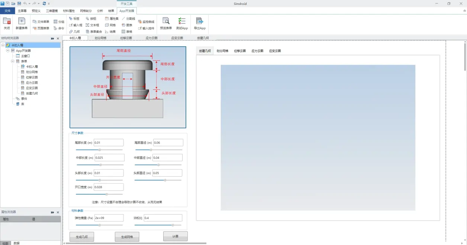The height and width of the screenshot is (245, 467).
Task: Click the 导出App export icon
Action: coord(200,22)
